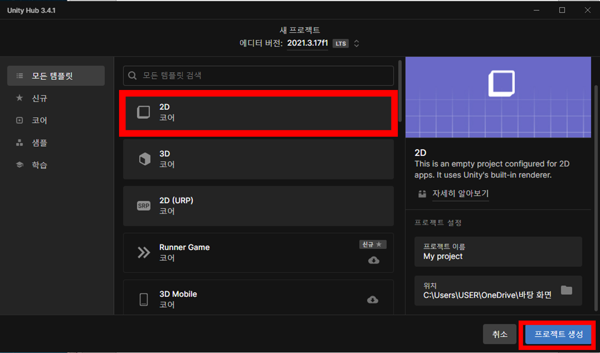This screenshot has height=353, width=600.
Task: Click the star icon beside 신규
Action: 19,98
